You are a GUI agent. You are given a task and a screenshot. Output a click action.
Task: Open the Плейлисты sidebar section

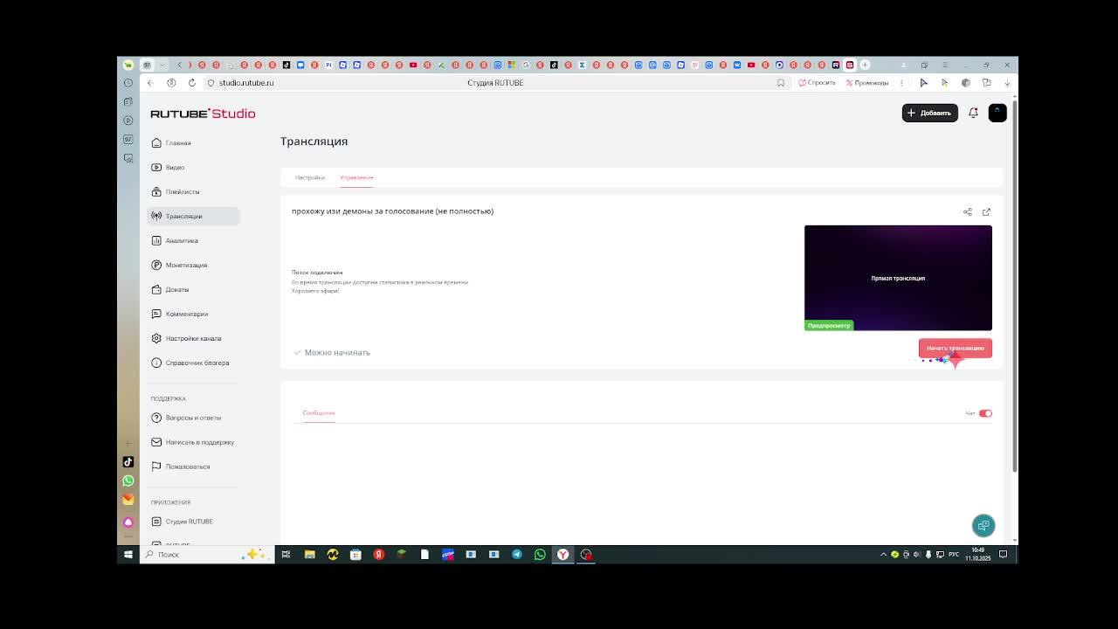pyautogui.click(x=176, y=191)
